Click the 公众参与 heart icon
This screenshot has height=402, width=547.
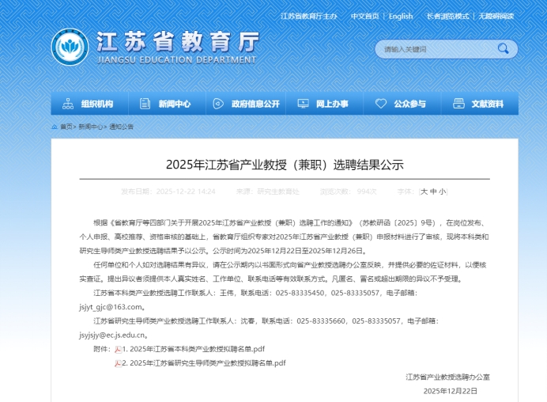[x=380, y=104]
